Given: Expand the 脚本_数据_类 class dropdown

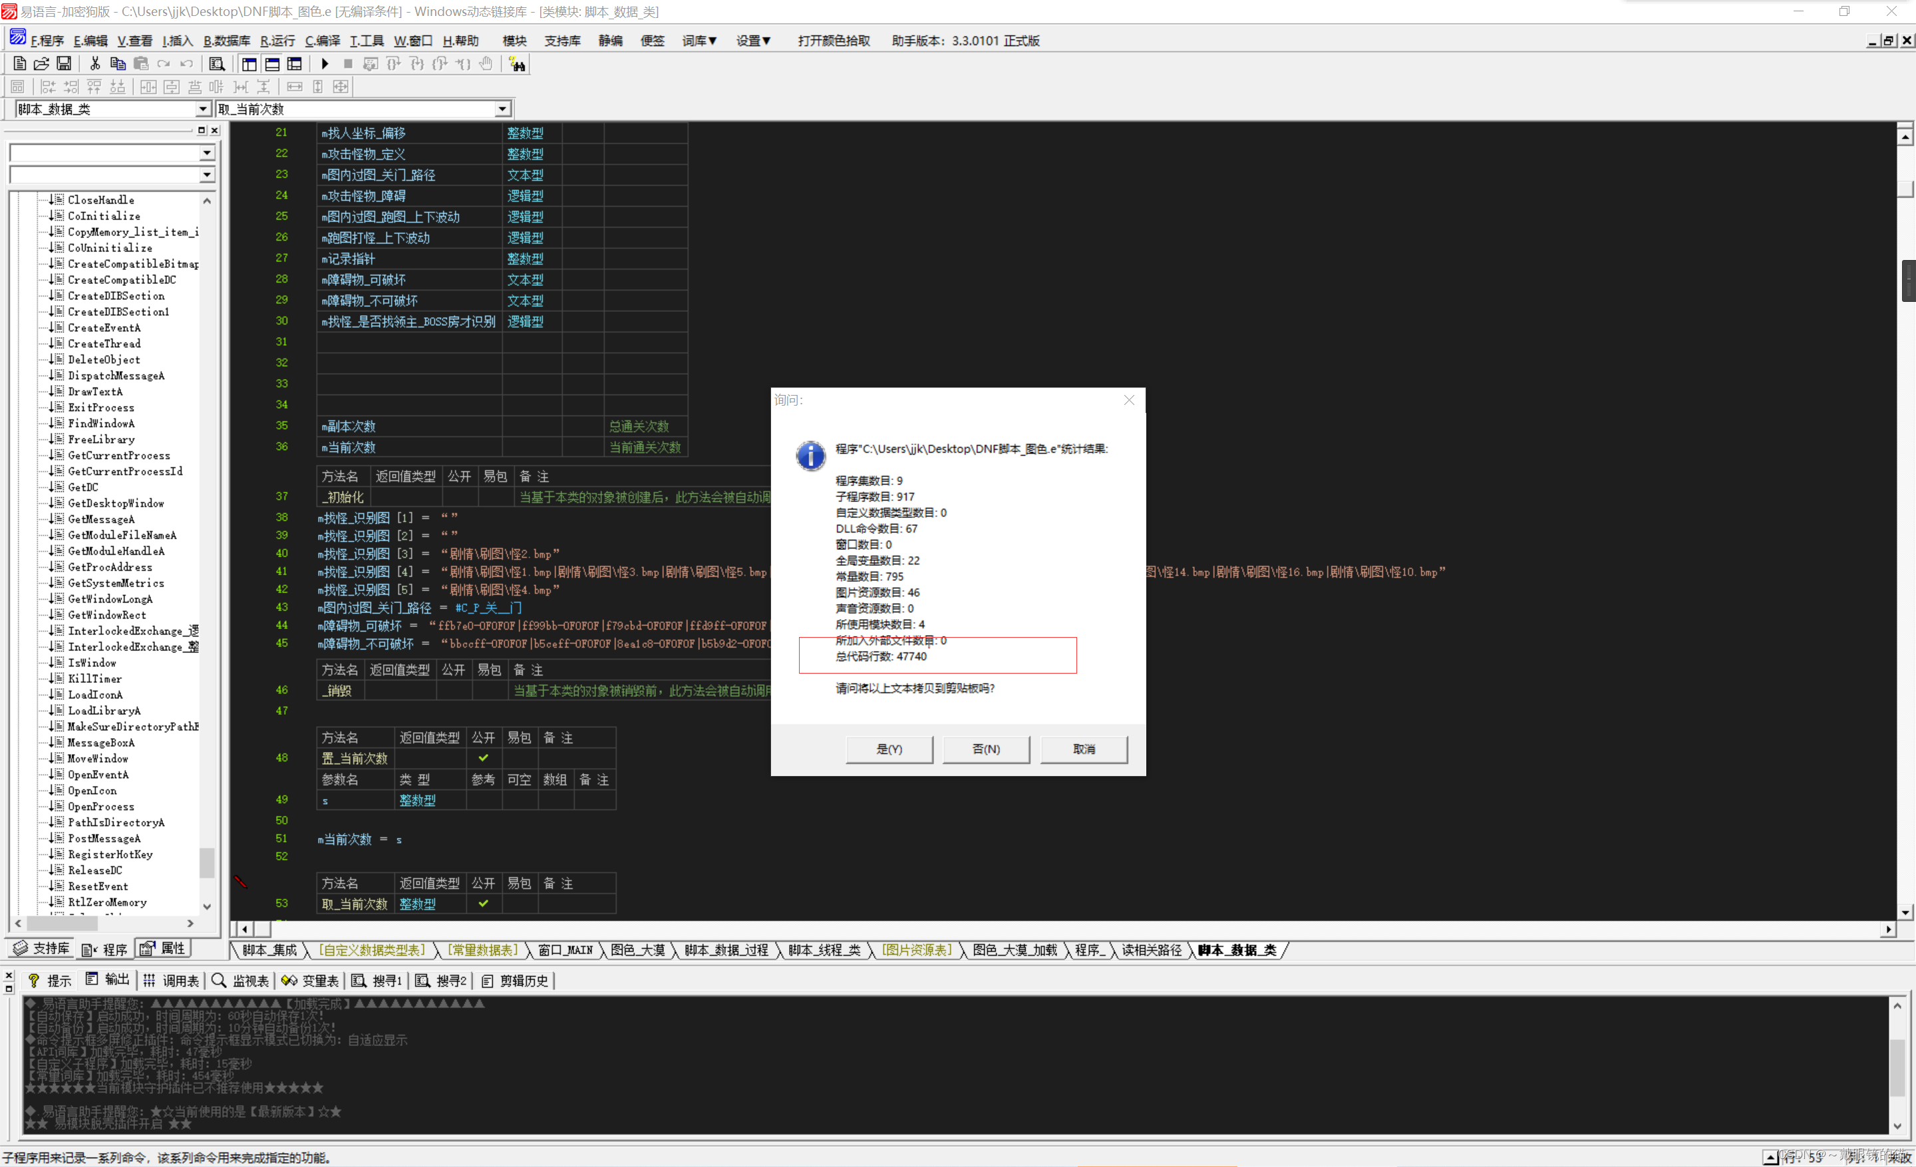Looking at the screenshot, I should pyautogui.click(x=202, y=110).
